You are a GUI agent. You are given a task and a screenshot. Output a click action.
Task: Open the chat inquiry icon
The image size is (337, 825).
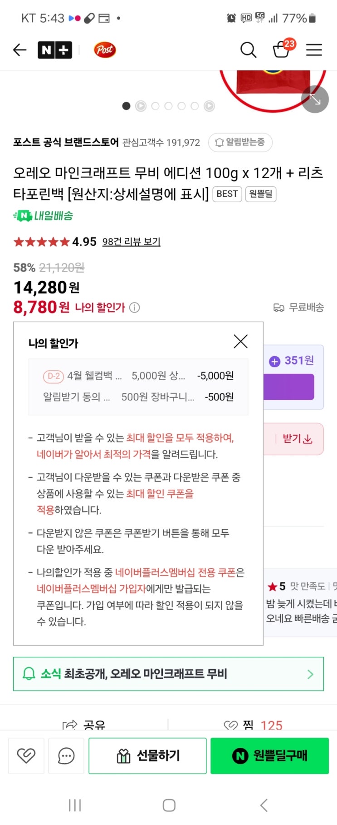66,755
